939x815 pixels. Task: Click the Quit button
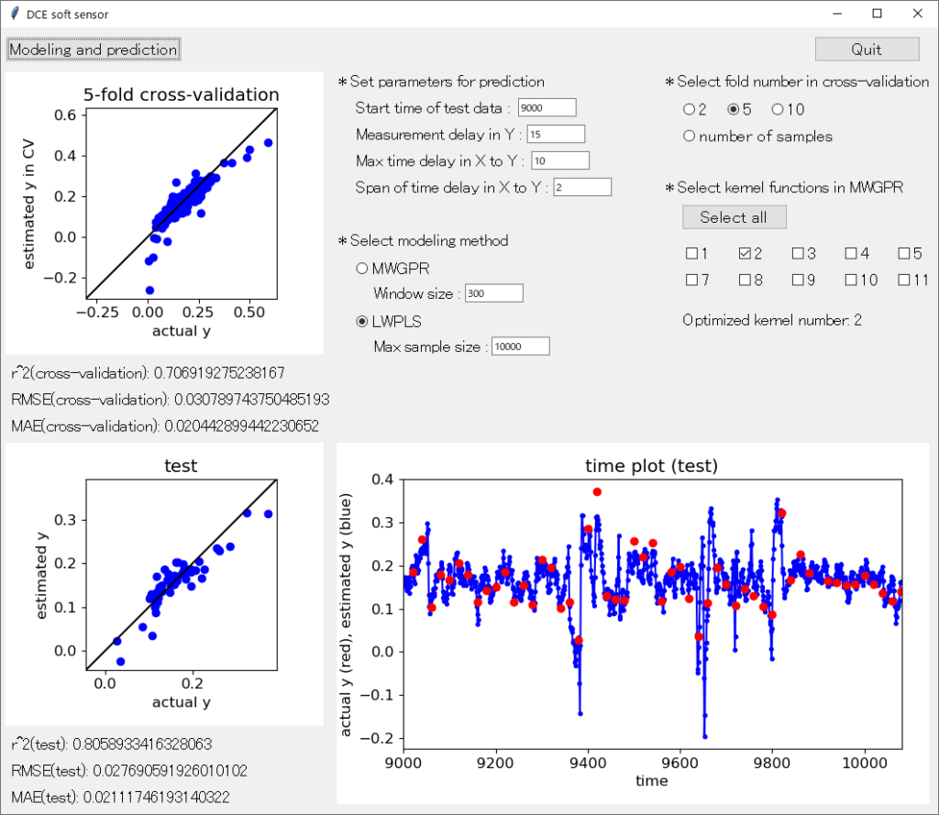(867, 50)
